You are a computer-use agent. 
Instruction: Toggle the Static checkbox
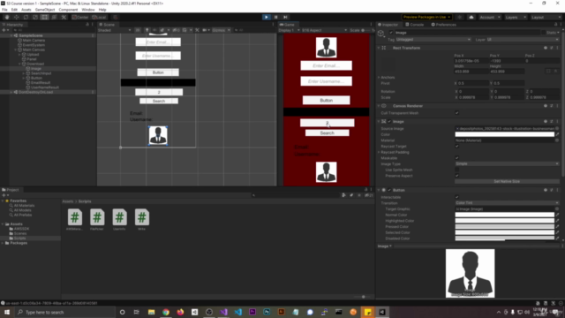pos(543,33)
